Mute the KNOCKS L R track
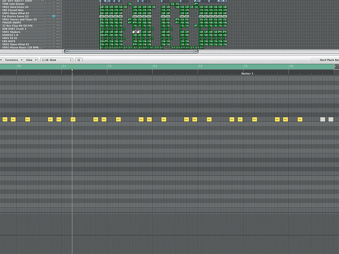This screenshot has width=339, height=254. pyautogui.click(x=54, y=35)
